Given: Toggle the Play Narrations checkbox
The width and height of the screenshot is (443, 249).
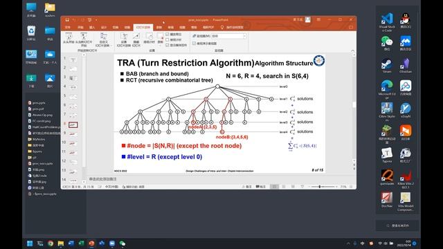Looking at the screenshot, I should click(x=168, y=35).
